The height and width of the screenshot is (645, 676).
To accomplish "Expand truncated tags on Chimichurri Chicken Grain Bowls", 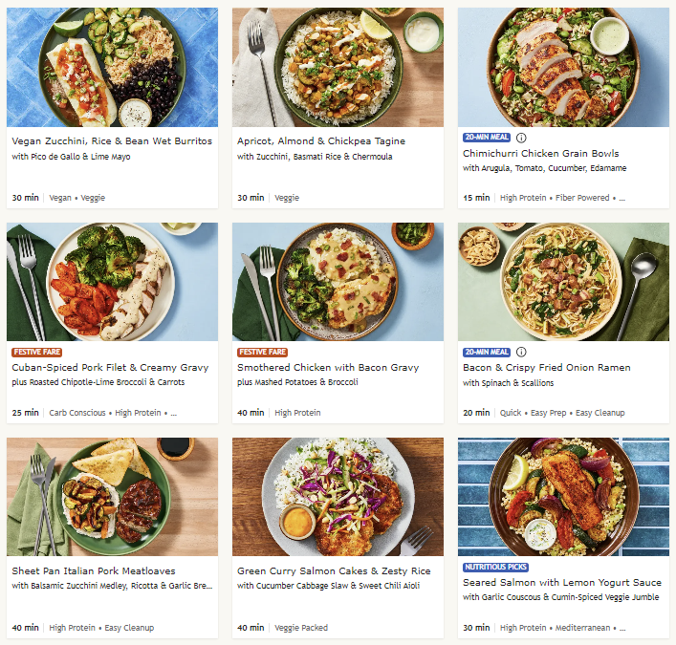I will tap(621, 199).
